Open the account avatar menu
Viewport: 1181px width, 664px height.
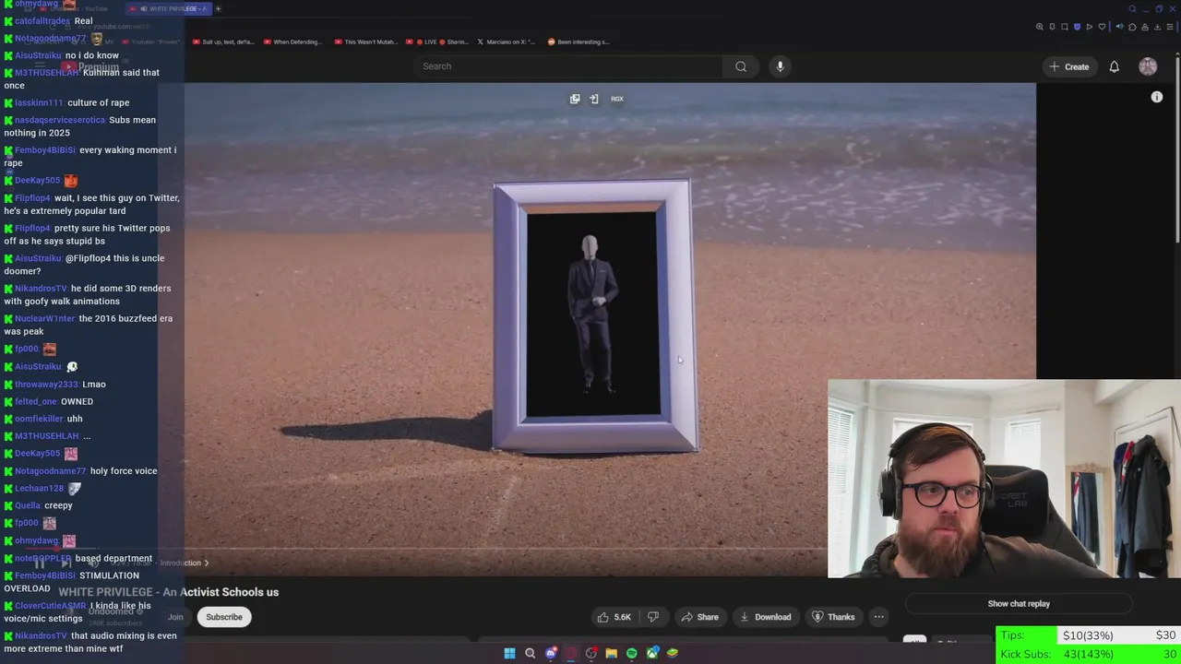(x=1148, y=66)
